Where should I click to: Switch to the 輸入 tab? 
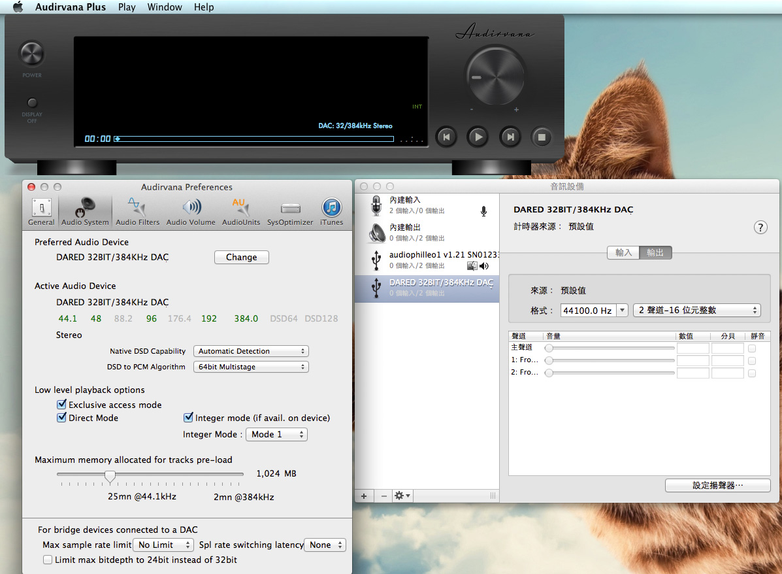pyautogui.click(x=623, y=252)
